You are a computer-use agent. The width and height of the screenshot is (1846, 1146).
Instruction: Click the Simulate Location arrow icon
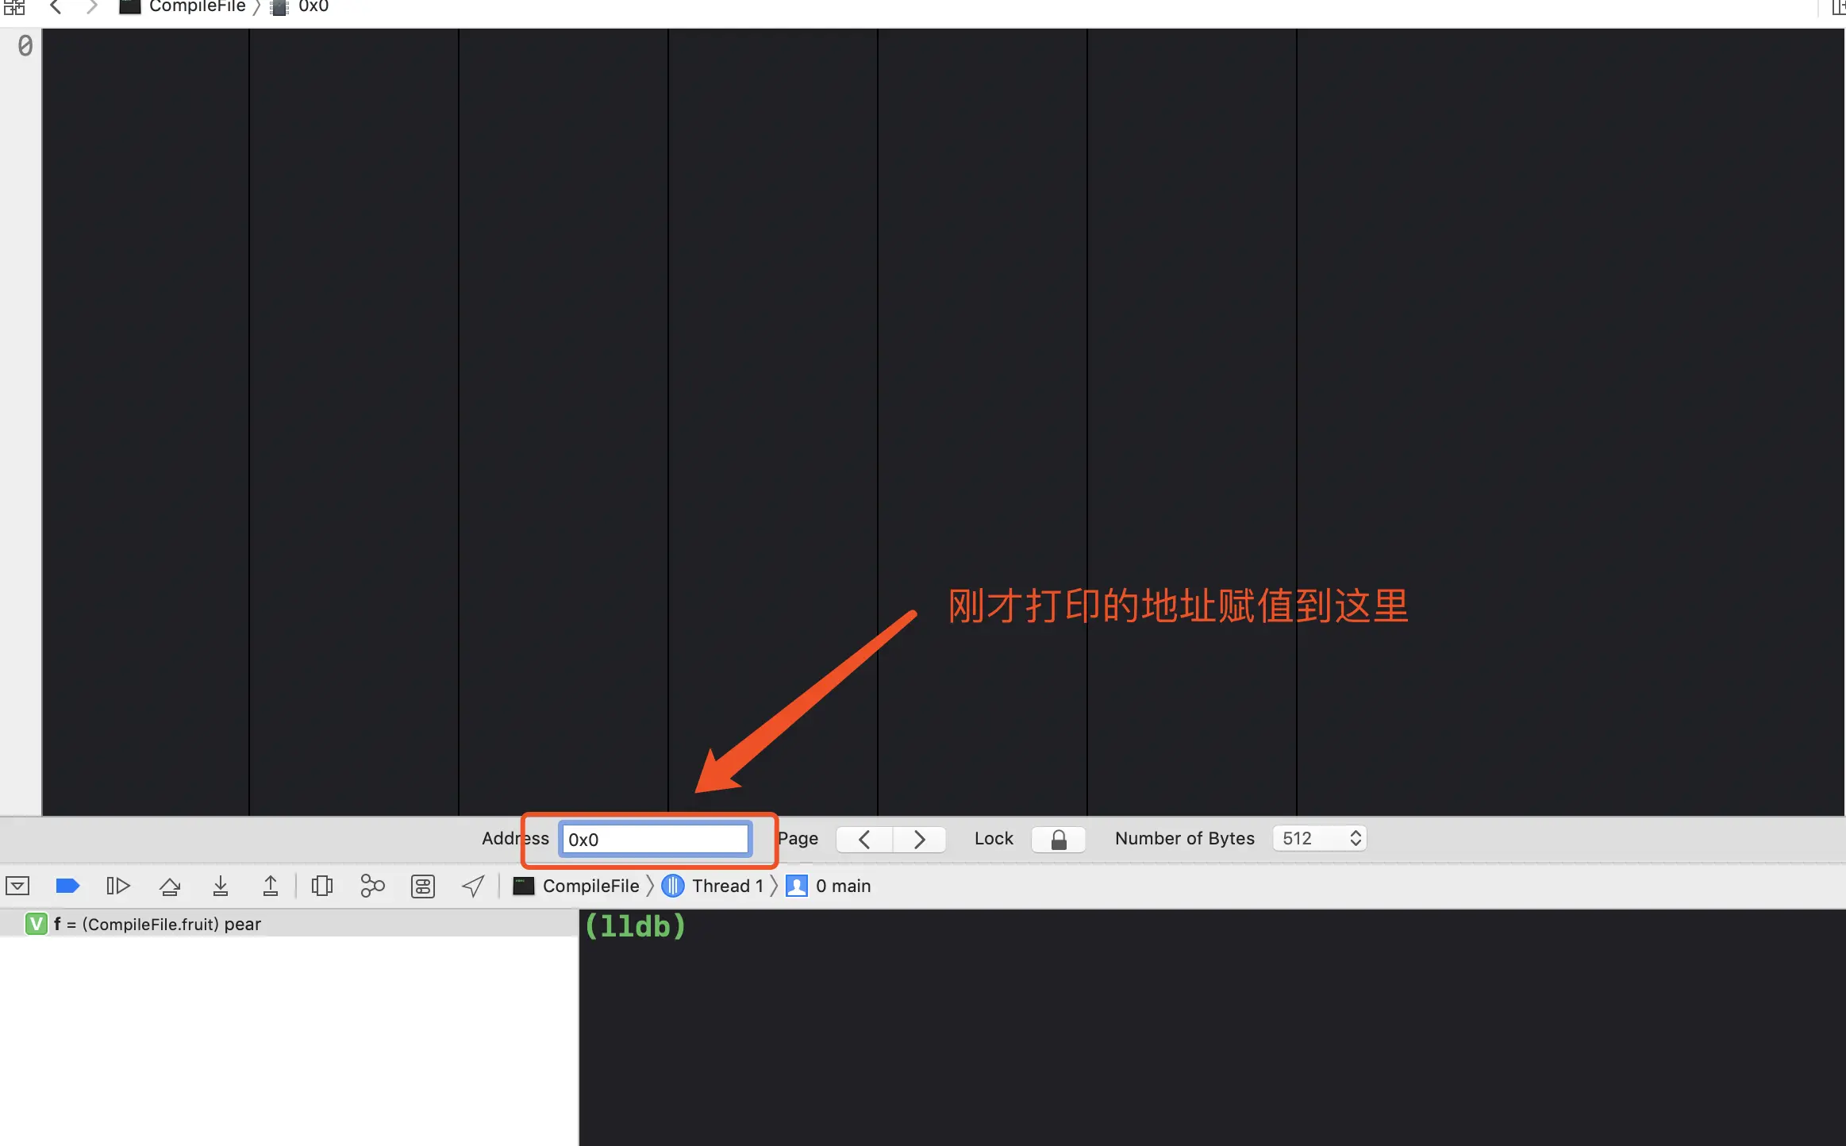click(474, 886)
